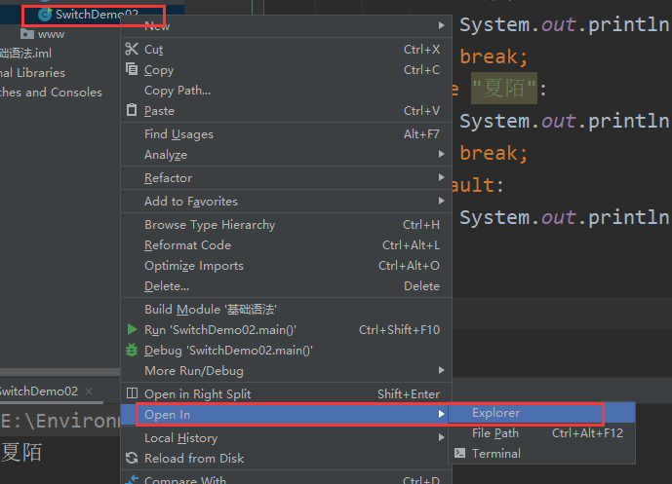The height and width of the screenshot is (484, 672).
Task: Click the first break; statement
Action: [x=494, y=56]
